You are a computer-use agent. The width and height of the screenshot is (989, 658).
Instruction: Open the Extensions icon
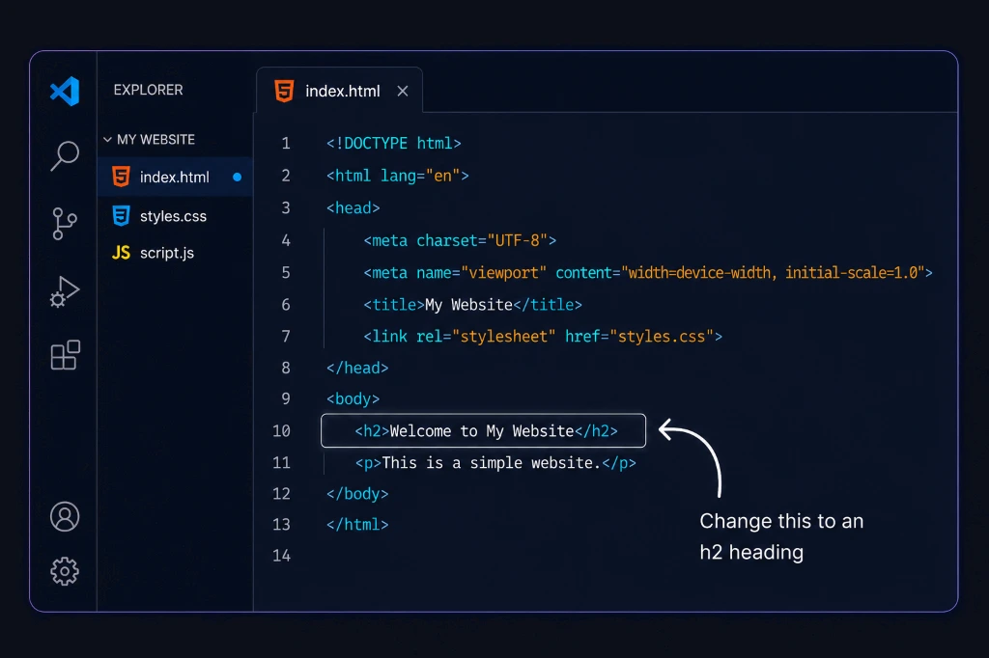click(65, 355)
